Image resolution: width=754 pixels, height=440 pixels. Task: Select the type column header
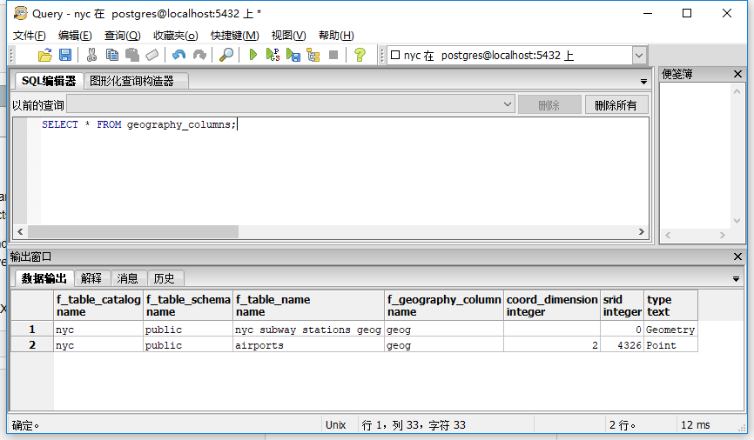click(x=671, y=305)
